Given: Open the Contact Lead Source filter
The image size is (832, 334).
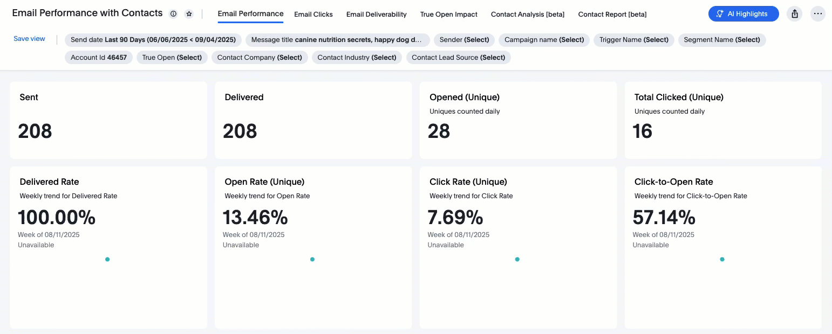Looking at the screenshot, I should [x=458, y=58].
